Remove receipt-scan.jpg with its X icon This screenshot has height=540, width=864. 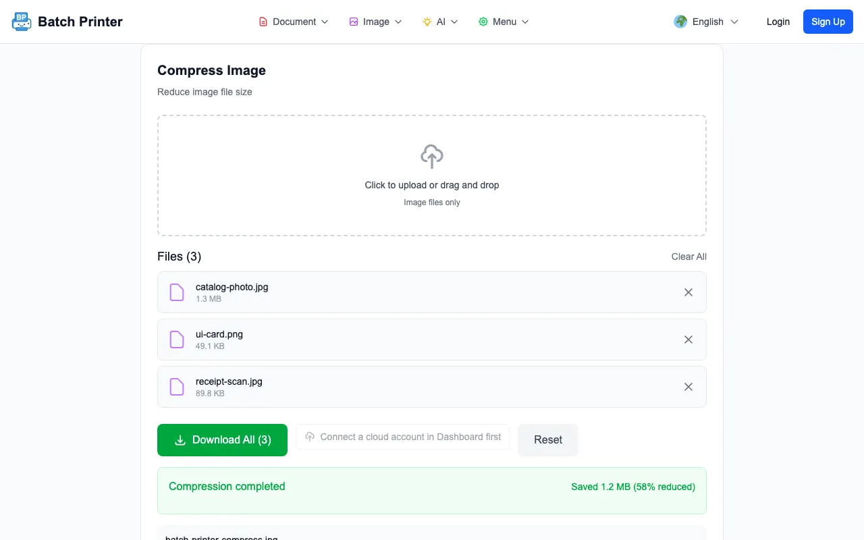688,387
